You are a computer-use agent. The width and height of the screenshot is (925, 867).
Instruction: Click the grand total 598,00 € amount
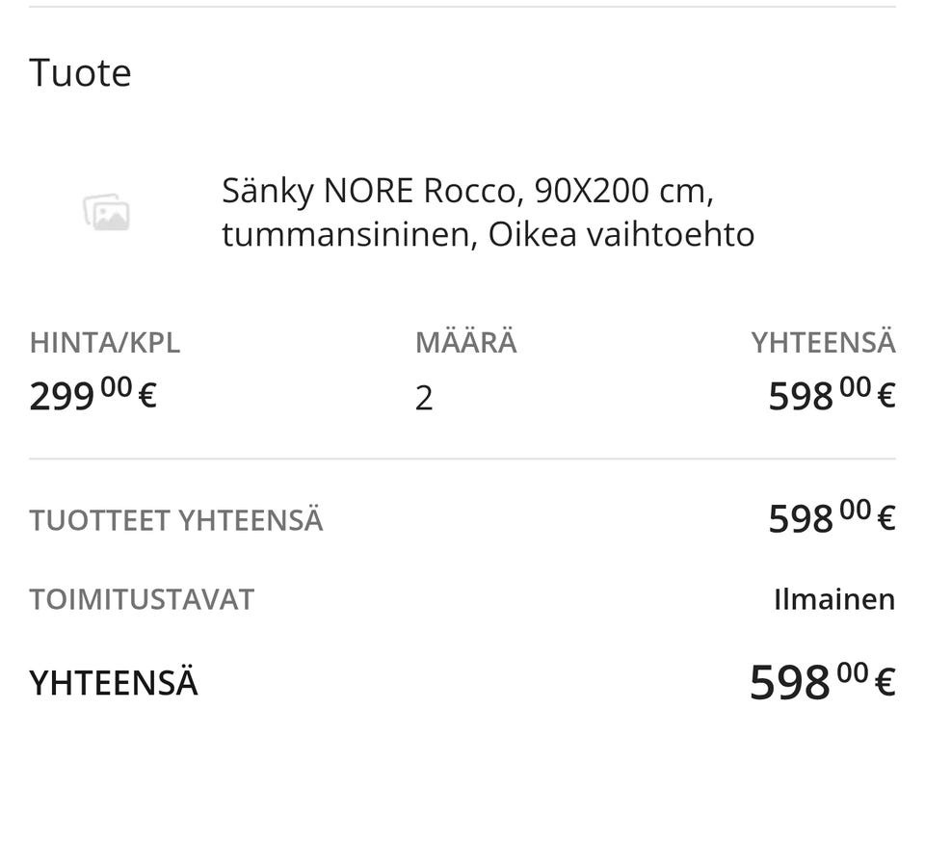[x=822, y=681]
